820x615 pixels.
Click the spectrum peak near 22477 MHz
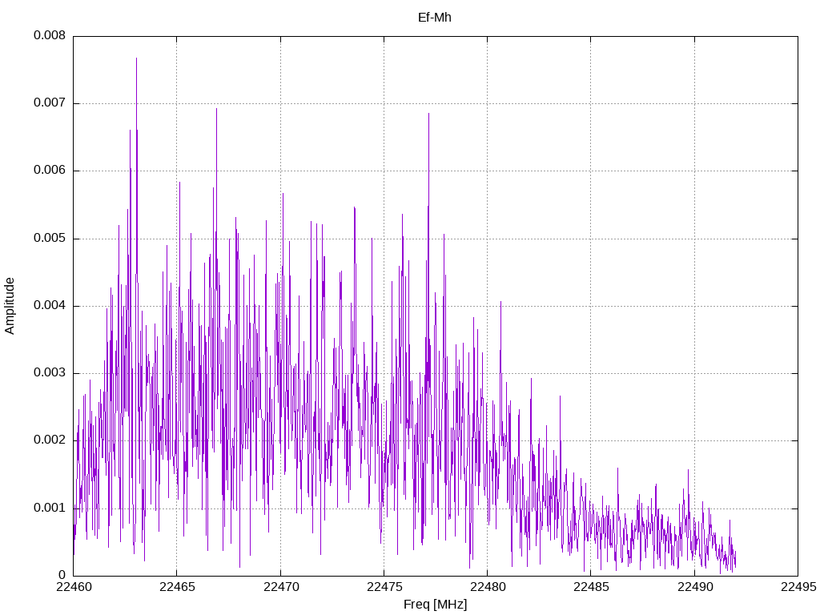tap(429, 114)
